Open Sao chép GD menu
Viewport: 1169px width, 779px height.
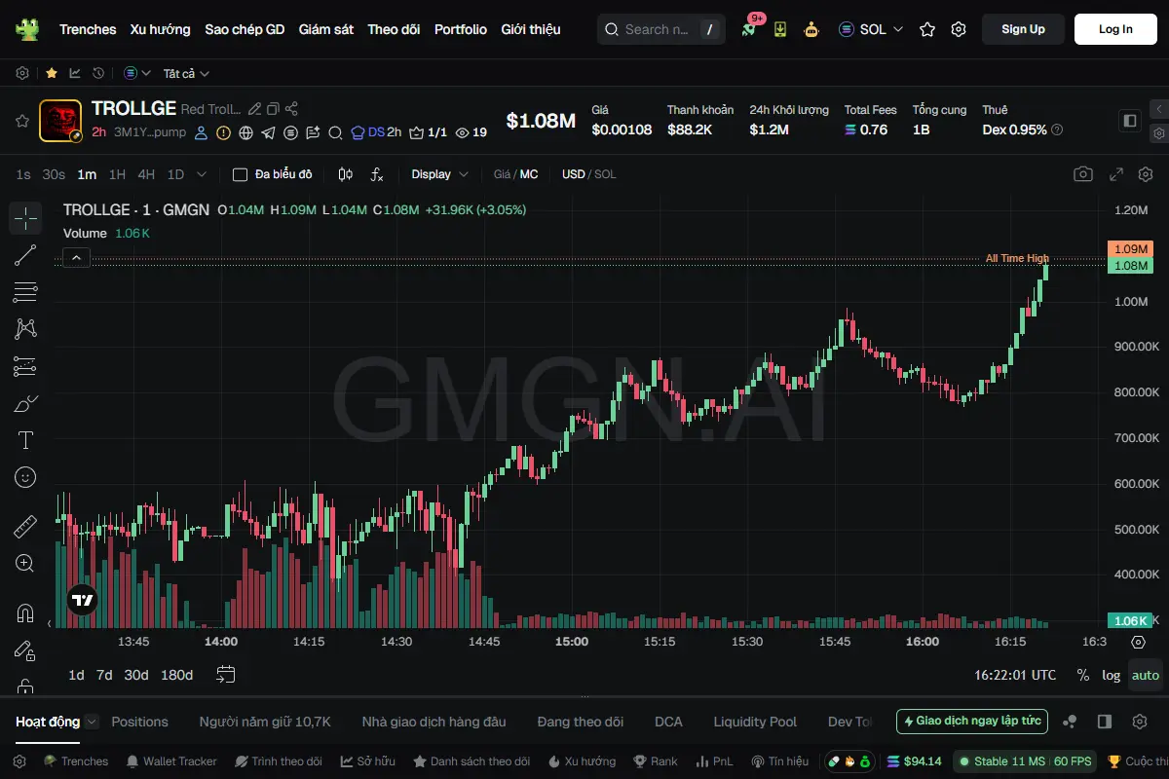pyautogui.click(x=245, y=29)
